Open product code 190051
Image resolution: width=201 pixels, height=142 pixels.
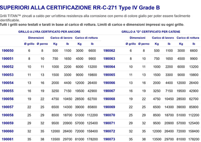click(8, 59)
